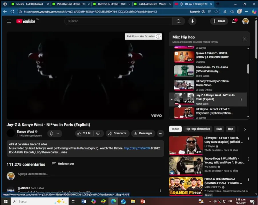Image resolution: width=258 pixels, height=205 pixels.
Task: Play Lil Wayne 6 Foot 7 Foot in mix list
Action: point(208,113)
